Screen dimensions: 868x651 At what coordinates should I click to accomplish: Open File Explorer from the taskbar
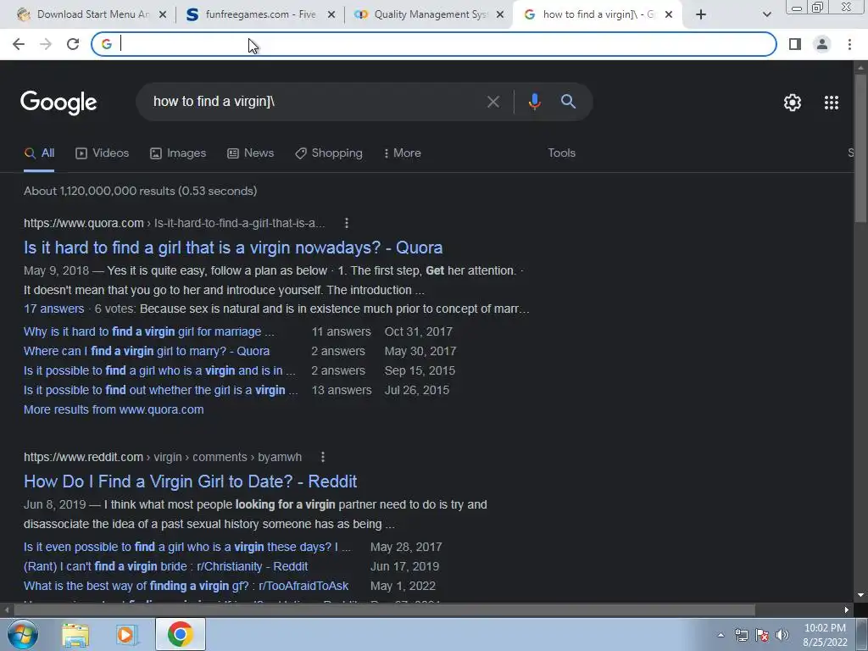click(75, 634)
